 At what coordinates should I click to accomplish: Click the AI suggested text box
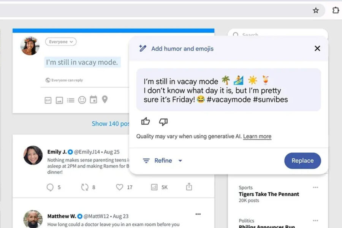(229, 90)
